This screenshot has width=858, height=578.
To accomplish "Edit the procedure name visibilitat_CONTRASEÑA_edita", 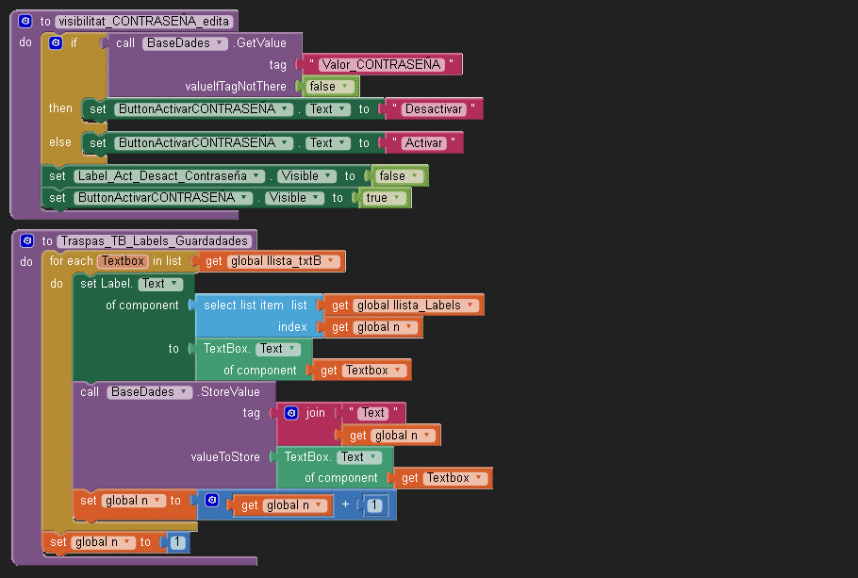I will coord(142,21).
